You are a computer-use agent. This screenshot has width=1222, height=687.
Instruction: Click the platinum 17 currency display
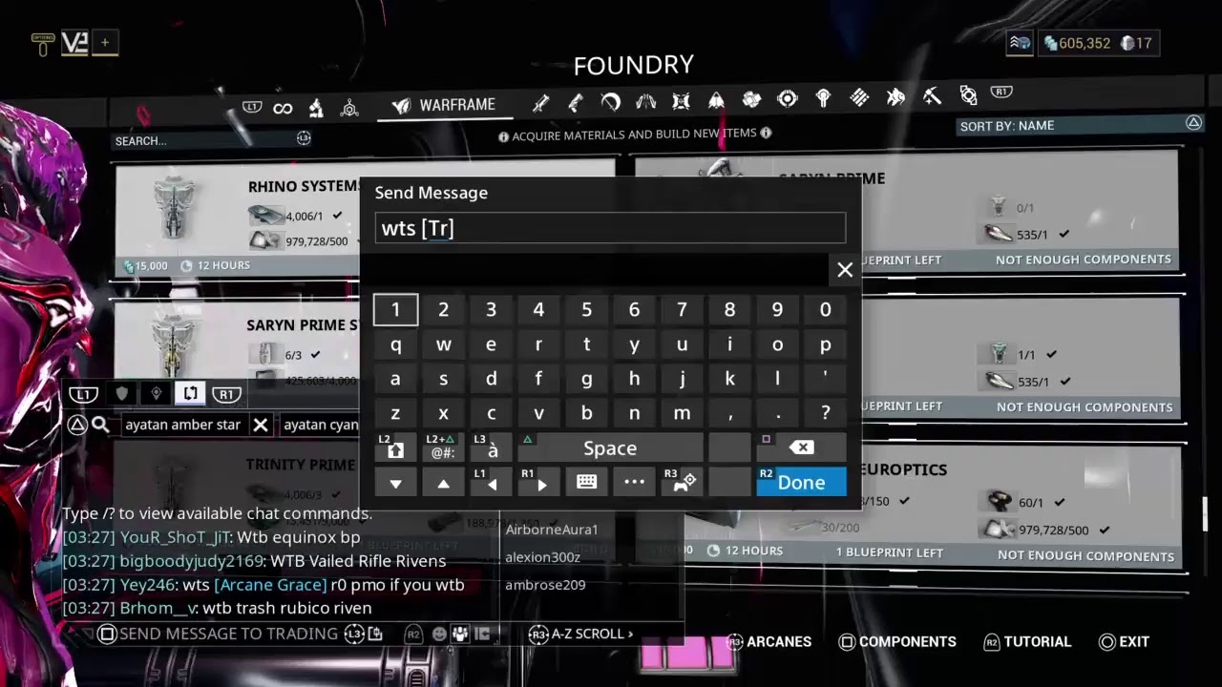click(x=1136, y=43)
